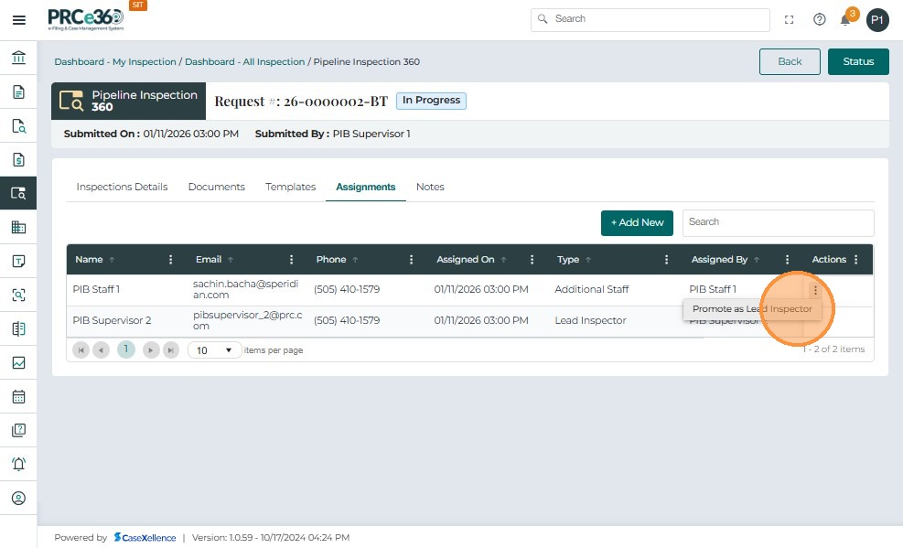Image resolution: width=903 pixels, height=548 pixels.
Task: Switch to Notes tab
Action: click(x=430, y=187)
